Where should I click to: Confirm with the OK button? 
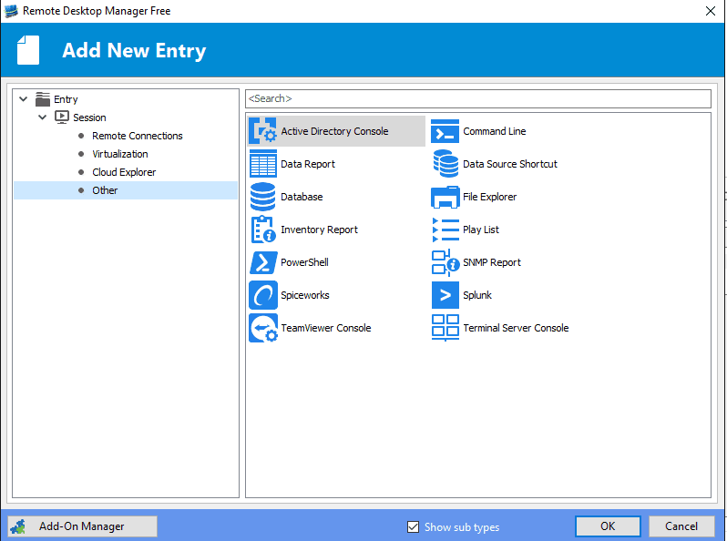coord(608,526)
